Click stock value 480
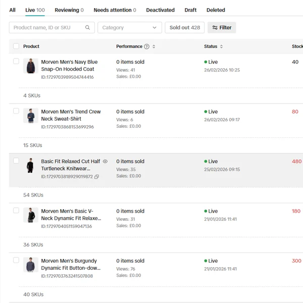Image resolution: width=303 pixels, height=303 pixels. click(296, 162)
